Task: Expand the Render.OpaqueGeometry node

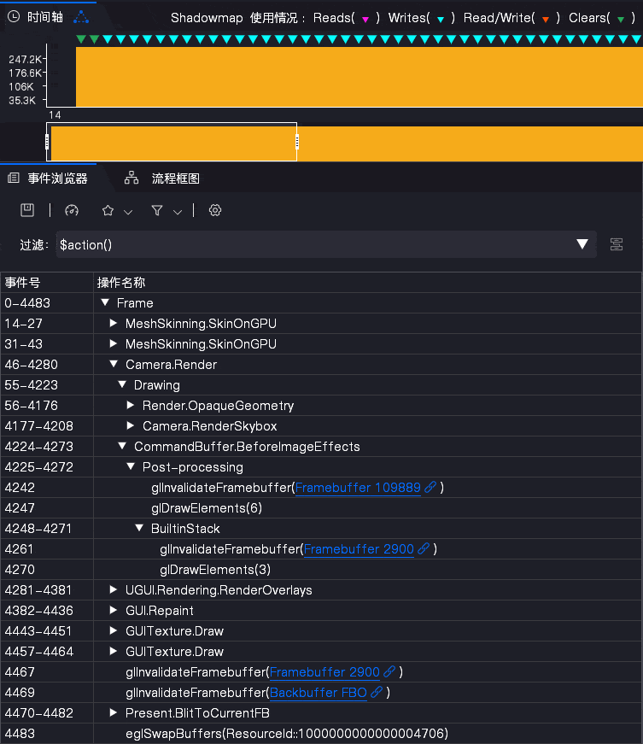Action: (131, 405)
